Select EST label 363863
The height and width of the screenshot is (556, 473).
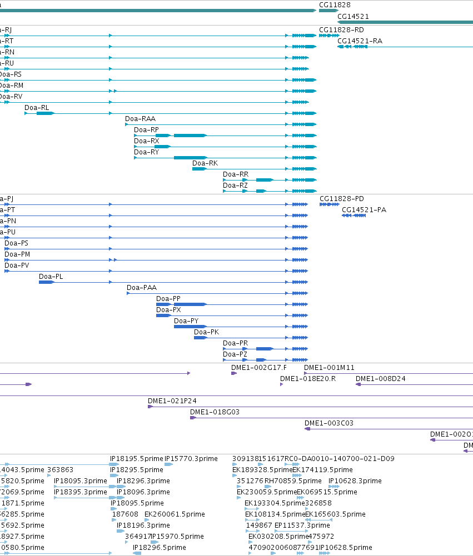coord(61,470)
